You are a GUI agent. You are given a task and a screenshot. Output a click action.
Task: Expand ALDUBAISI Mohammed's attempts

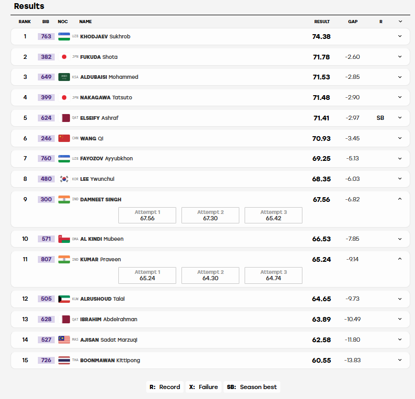pos(400,77)
